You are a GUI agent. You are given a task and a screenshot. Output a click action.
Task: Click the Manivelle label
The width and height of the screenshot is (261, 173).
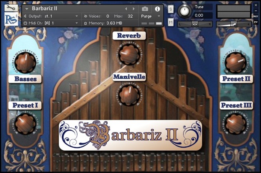click(129, 77)
